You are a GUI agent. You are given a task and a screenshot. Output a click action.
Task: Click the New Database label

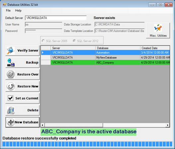click(x=27, y=122)
